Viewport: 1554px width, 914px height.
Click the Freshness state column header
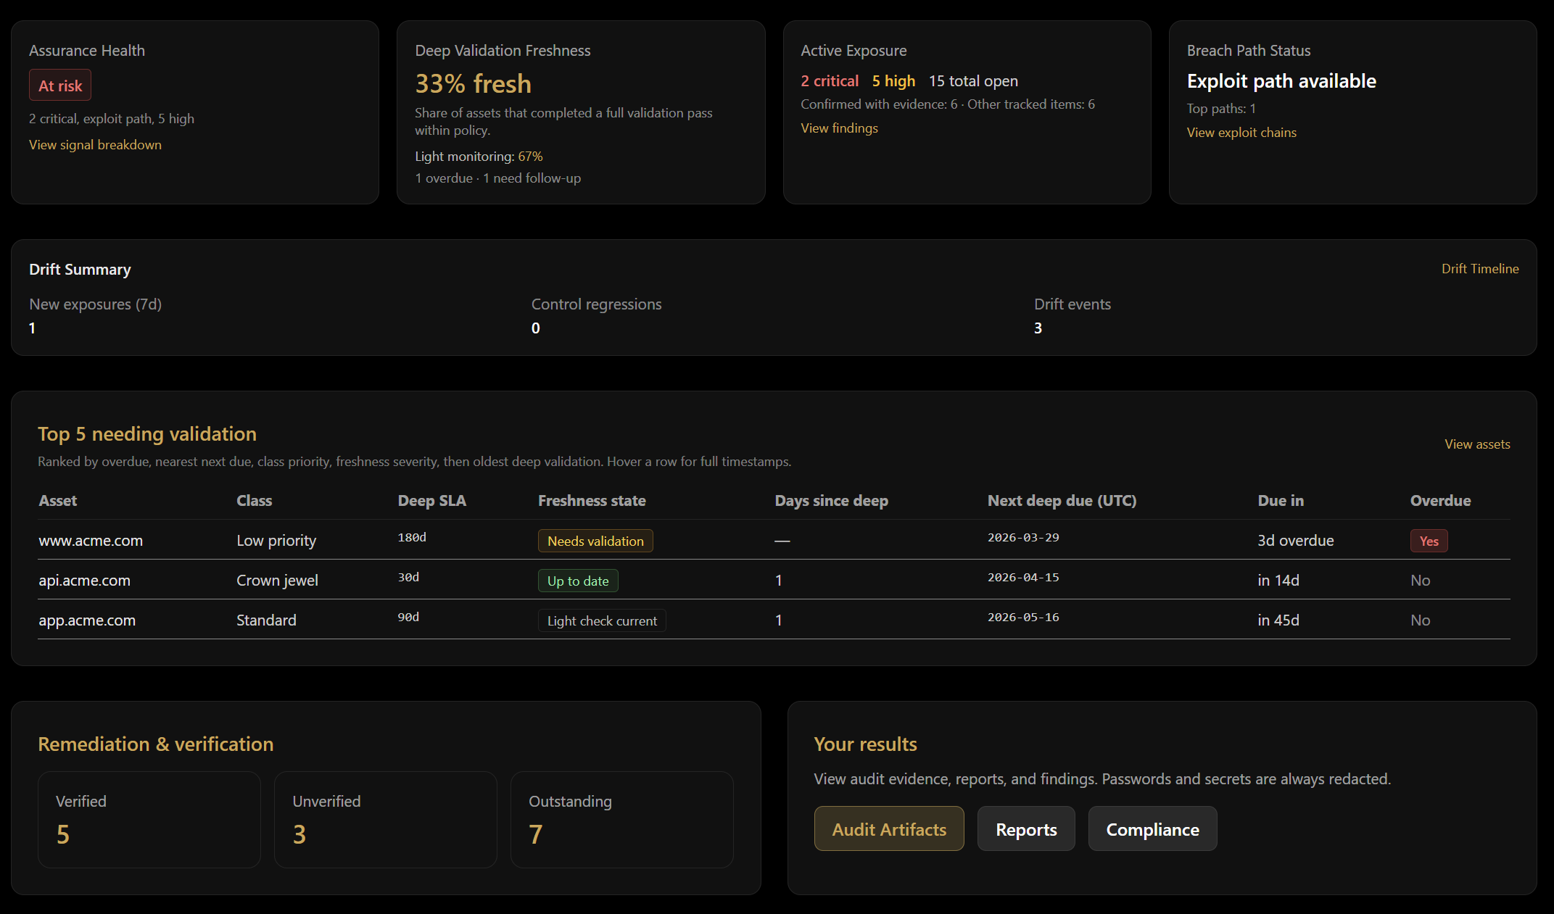tap(592, 501)
